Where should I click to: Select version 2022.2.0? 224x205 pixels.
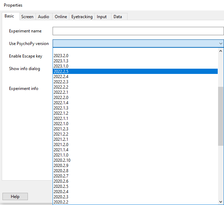[x=135, y=98]
